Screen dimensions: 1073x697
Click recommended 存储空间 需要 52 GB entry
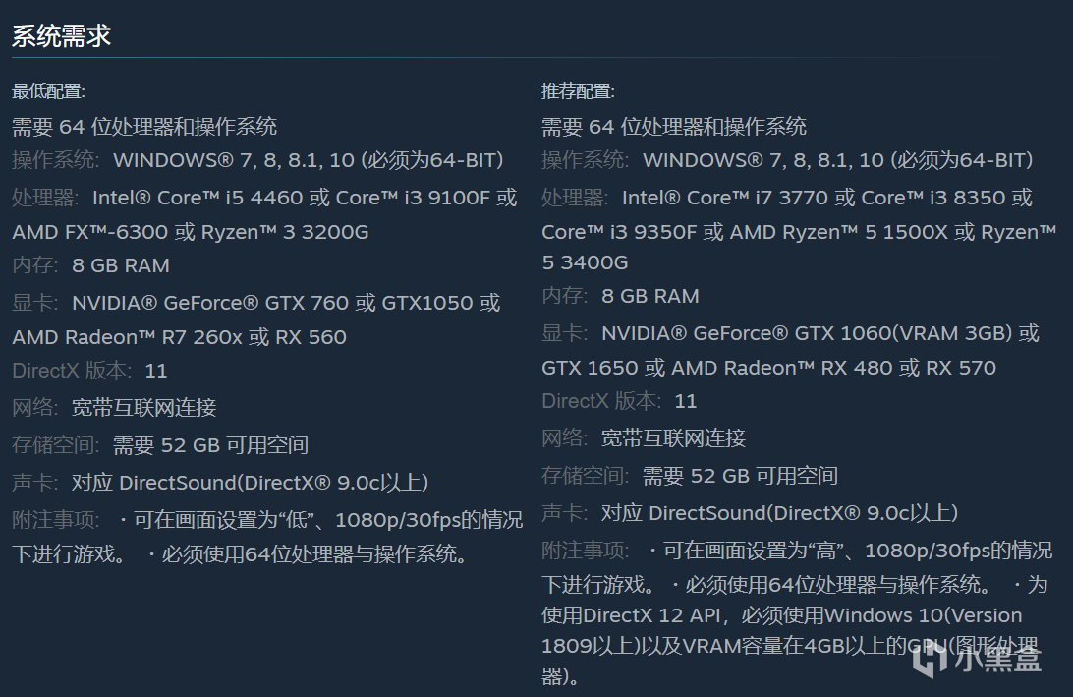click(x=690, y=476)
